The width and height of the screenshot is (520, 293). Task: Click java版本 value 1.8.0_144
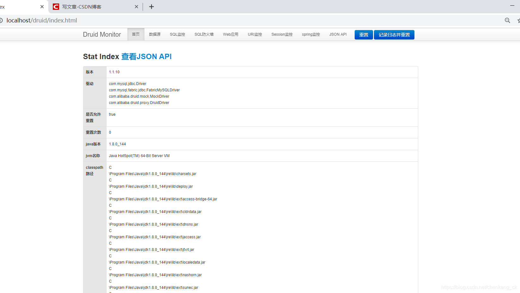tap(117, 144)
